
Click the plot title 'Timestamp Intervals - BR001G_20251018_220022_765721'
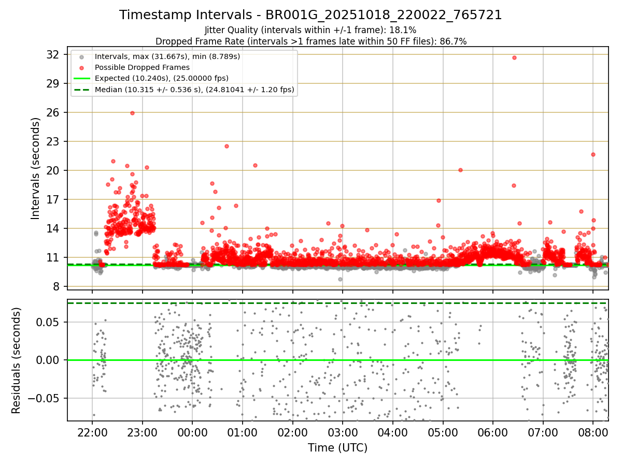tap(310, 15)
